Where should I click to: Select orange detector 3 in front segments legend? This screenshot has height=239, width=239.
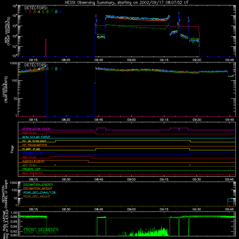tap(34, 12)
